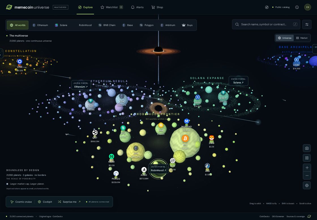Open the Shop tab
317x220 pixels.
(x=157, y=7)
